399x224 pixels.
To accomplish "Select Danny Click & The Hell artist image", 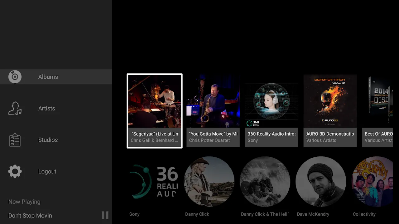I will click(x=265, y=182).
